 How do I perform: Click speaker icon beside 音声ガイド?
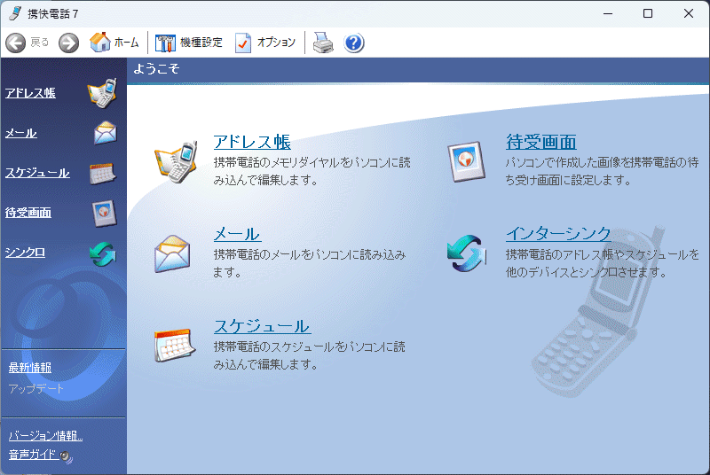click(66, 456)
